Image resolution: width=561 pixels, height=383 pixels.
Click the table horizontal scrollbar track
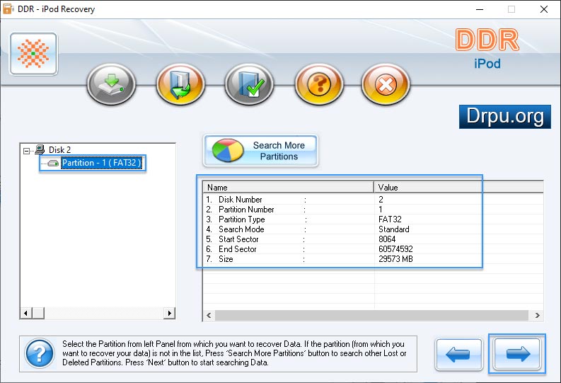click(371, 315)
